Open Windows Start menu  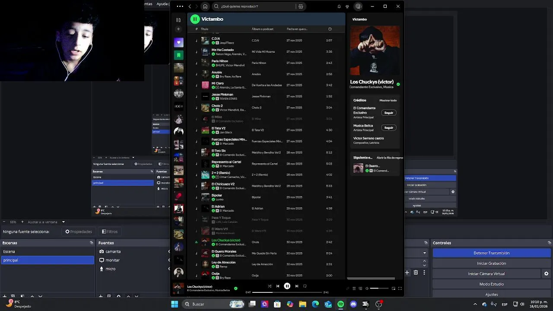pyautogui.click(x=175, y=304)
